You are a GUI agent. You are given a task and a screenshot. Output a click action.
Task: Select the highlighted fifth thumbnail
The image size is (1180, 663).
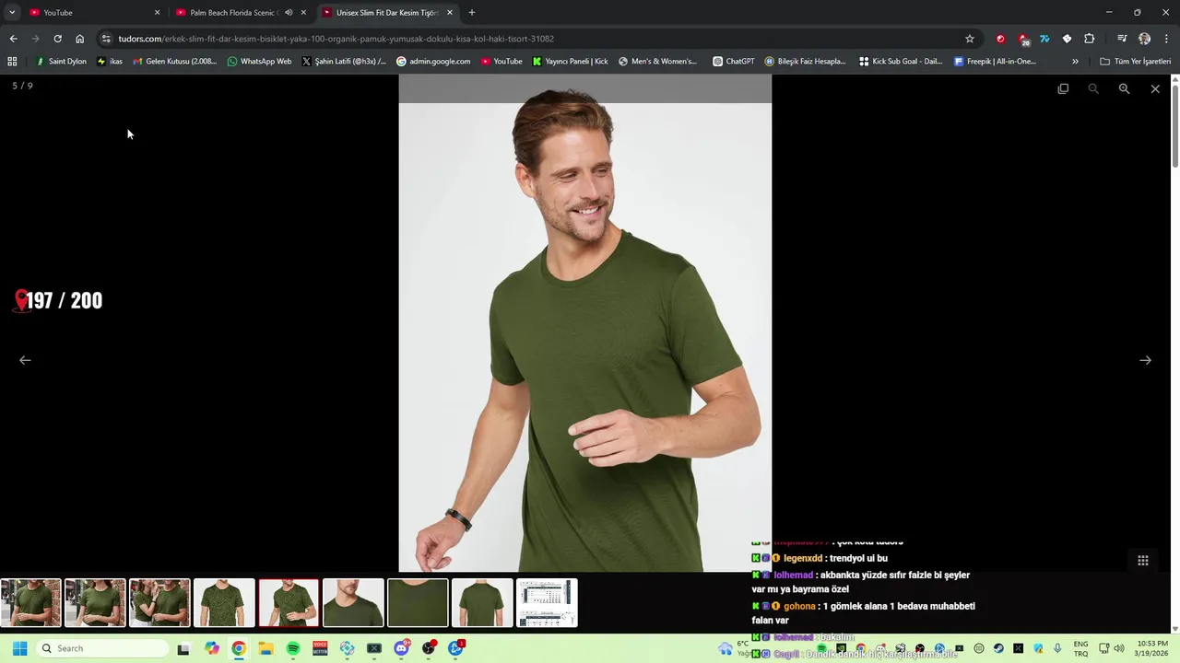pyautogui.click(x=289, y=603)
